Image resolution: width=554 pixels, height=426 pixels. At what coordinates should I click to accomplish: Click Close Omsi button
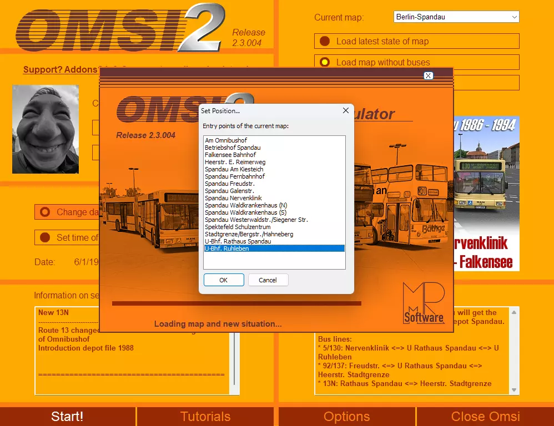(486, 417)
